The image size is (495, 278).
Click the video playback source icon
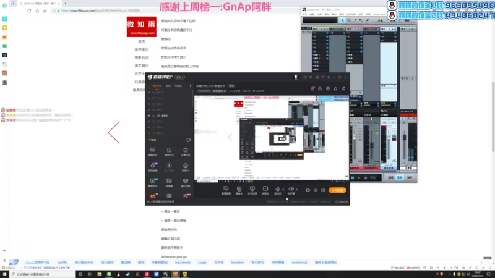tap(265, 189)
